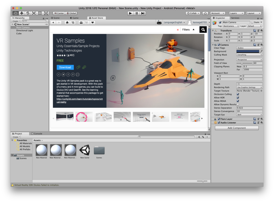
Task: Open Projection Perspective dropdown
Action: click(249, 60)
